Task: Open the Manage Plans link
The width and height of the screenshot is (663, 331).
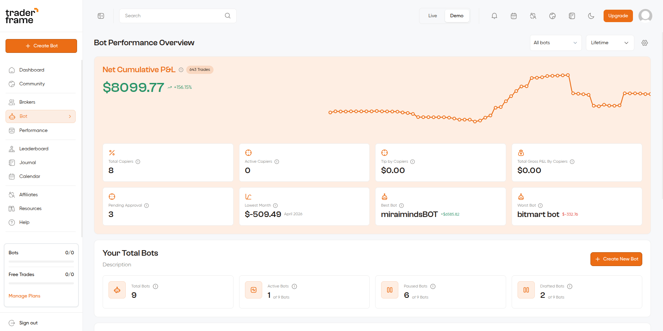Action: click(x=25, y=296)
